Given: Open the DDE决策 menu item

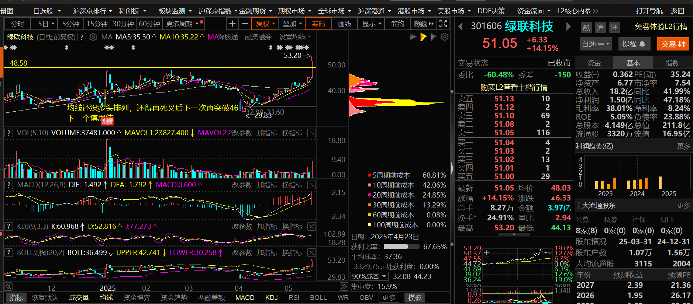Looking at the screenshot, I should click(x=491, y=11).
